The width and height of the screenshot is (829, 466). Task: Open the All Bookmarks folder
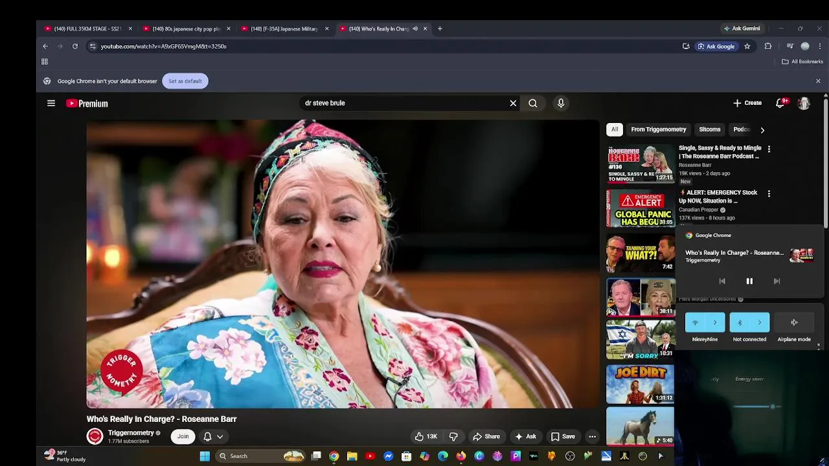coord(802,61)
